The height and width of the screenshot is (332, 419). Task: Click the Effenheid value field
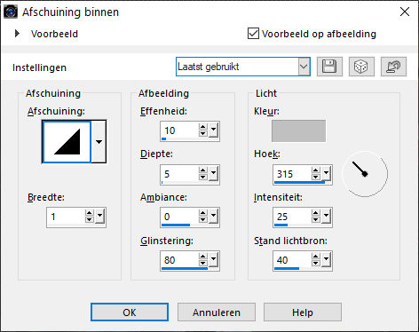coord(179,130)
